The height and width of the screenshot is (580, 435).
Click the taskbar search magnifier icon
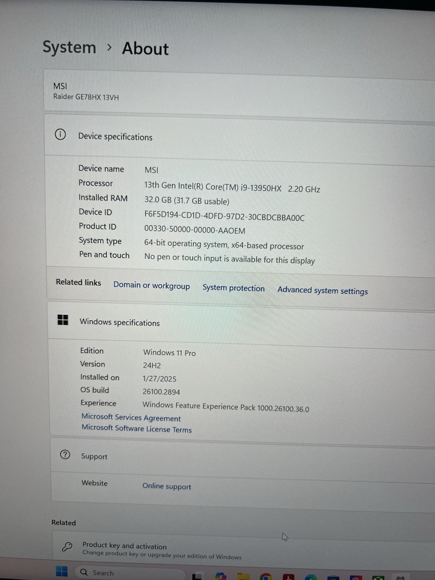(x=84, y=572)
